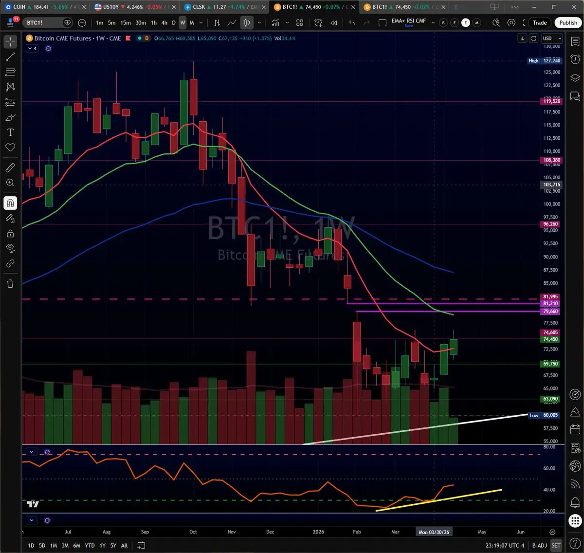Create an alert from the top toolbar
Screen dimensions: 584x553
(x=318, y=23)
